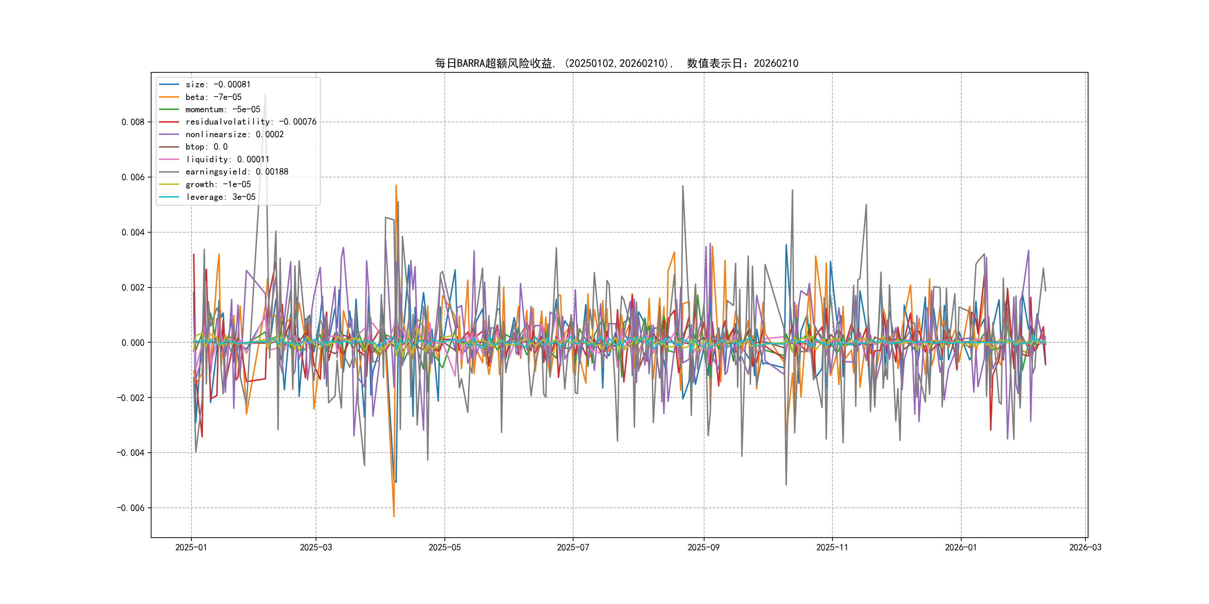Click the 0.000 y-axis tick label
The image size is (1209, 604).
pyautogui.click(x=133, y=343)
